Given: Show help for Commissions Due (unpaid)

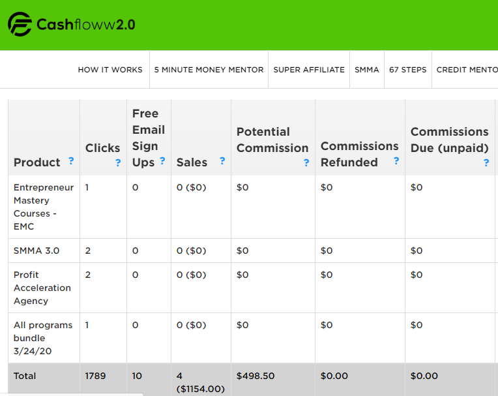Looking at the screenshot, I should [486, 162].
